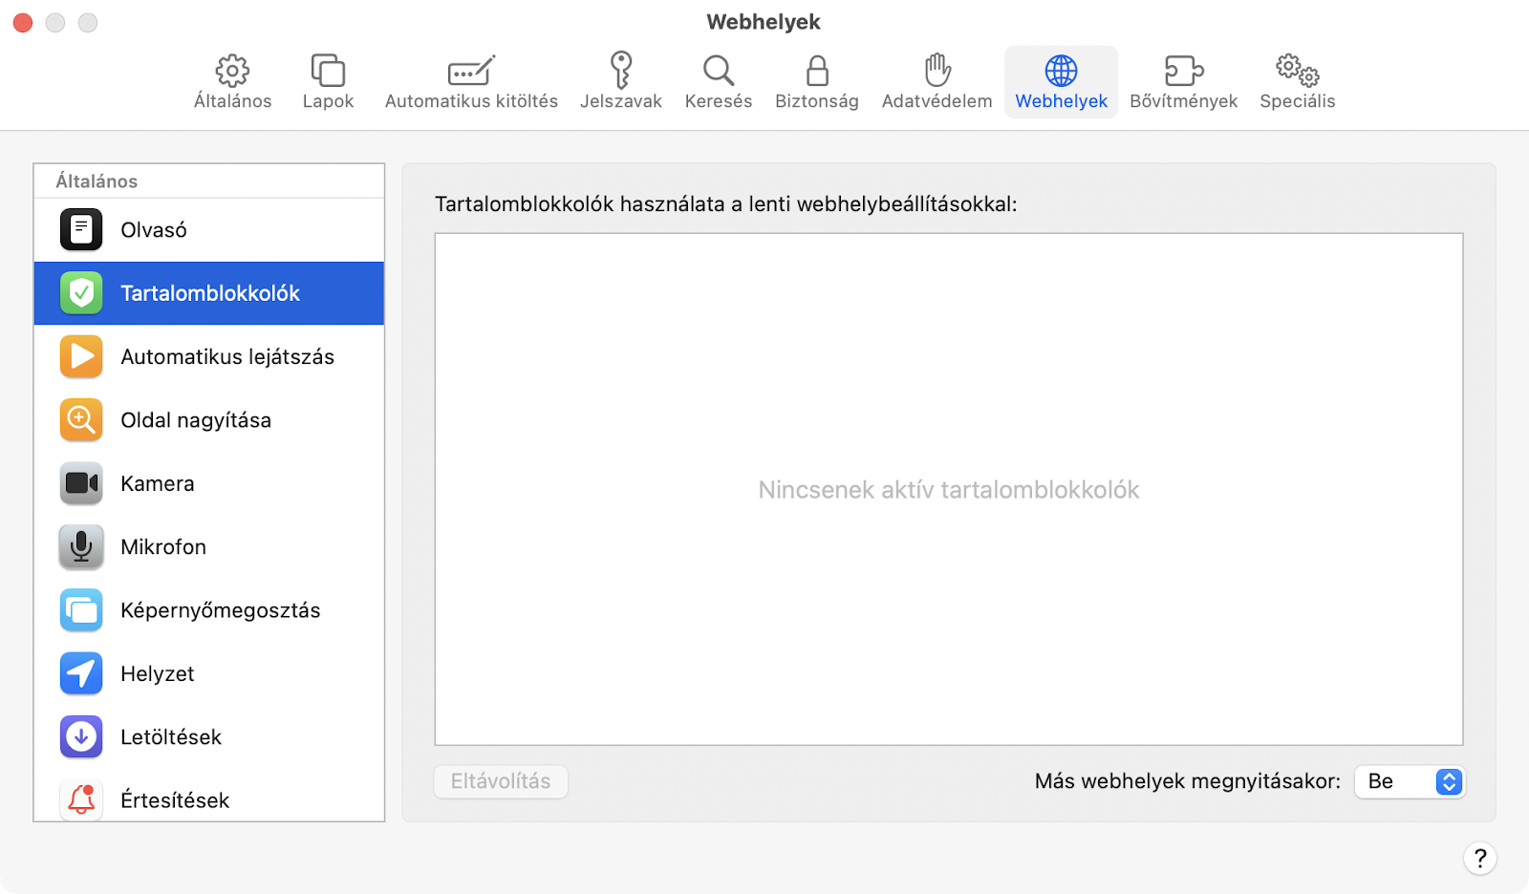Open the Adatvédelem hand icon
Image resolution: width=1529 pixels, height=894 pixels.
[937, 71]
